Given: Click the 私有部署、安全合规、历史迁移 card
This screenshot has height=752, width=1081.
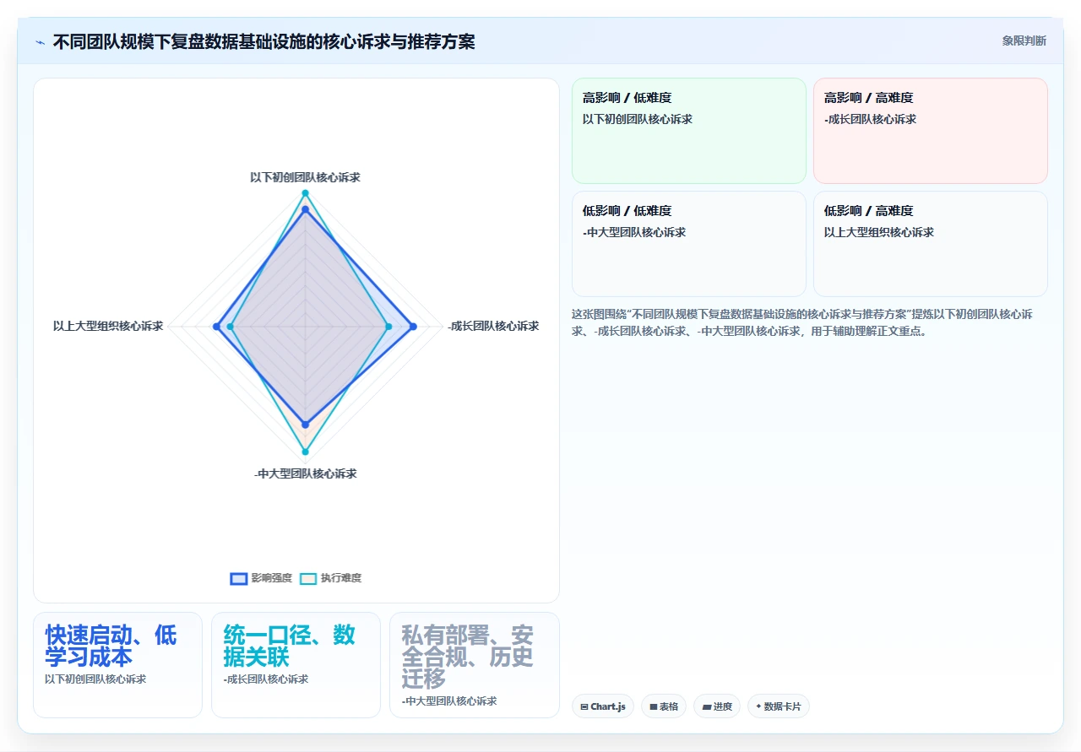Looking at the screenshot, I should coord(475,665).
